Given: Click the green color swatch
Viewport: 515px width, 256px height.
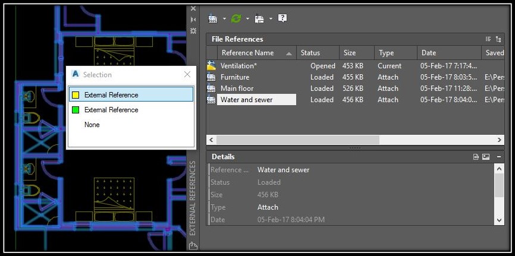Looking at the screenshot, I should coord(76,110).
